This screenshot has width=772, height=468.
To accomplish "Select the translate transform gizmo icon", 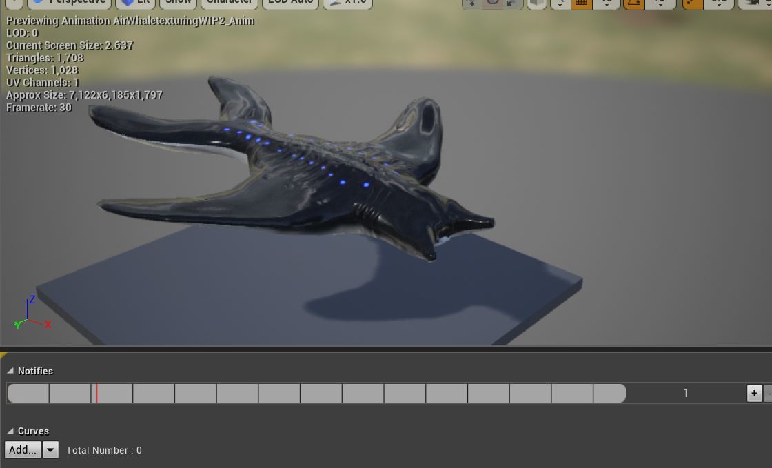I will (471, 3).
